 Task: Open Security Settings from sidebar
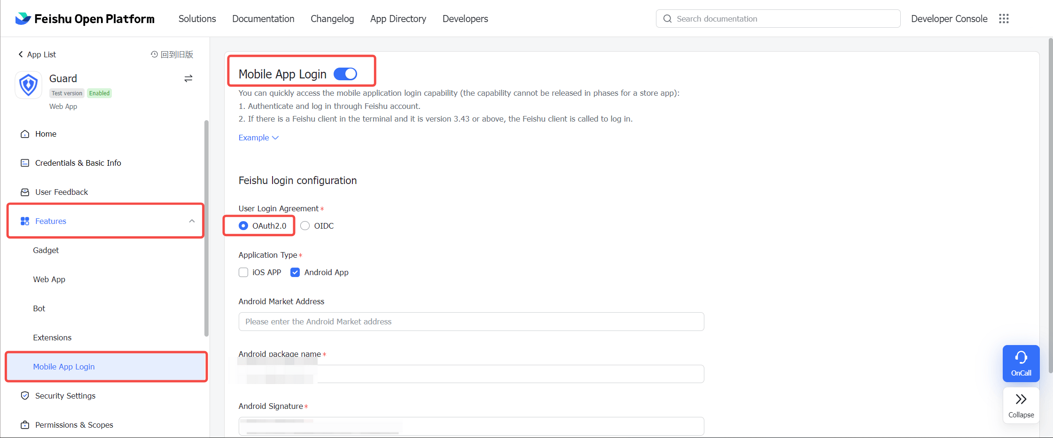click(x=65, y=396)
